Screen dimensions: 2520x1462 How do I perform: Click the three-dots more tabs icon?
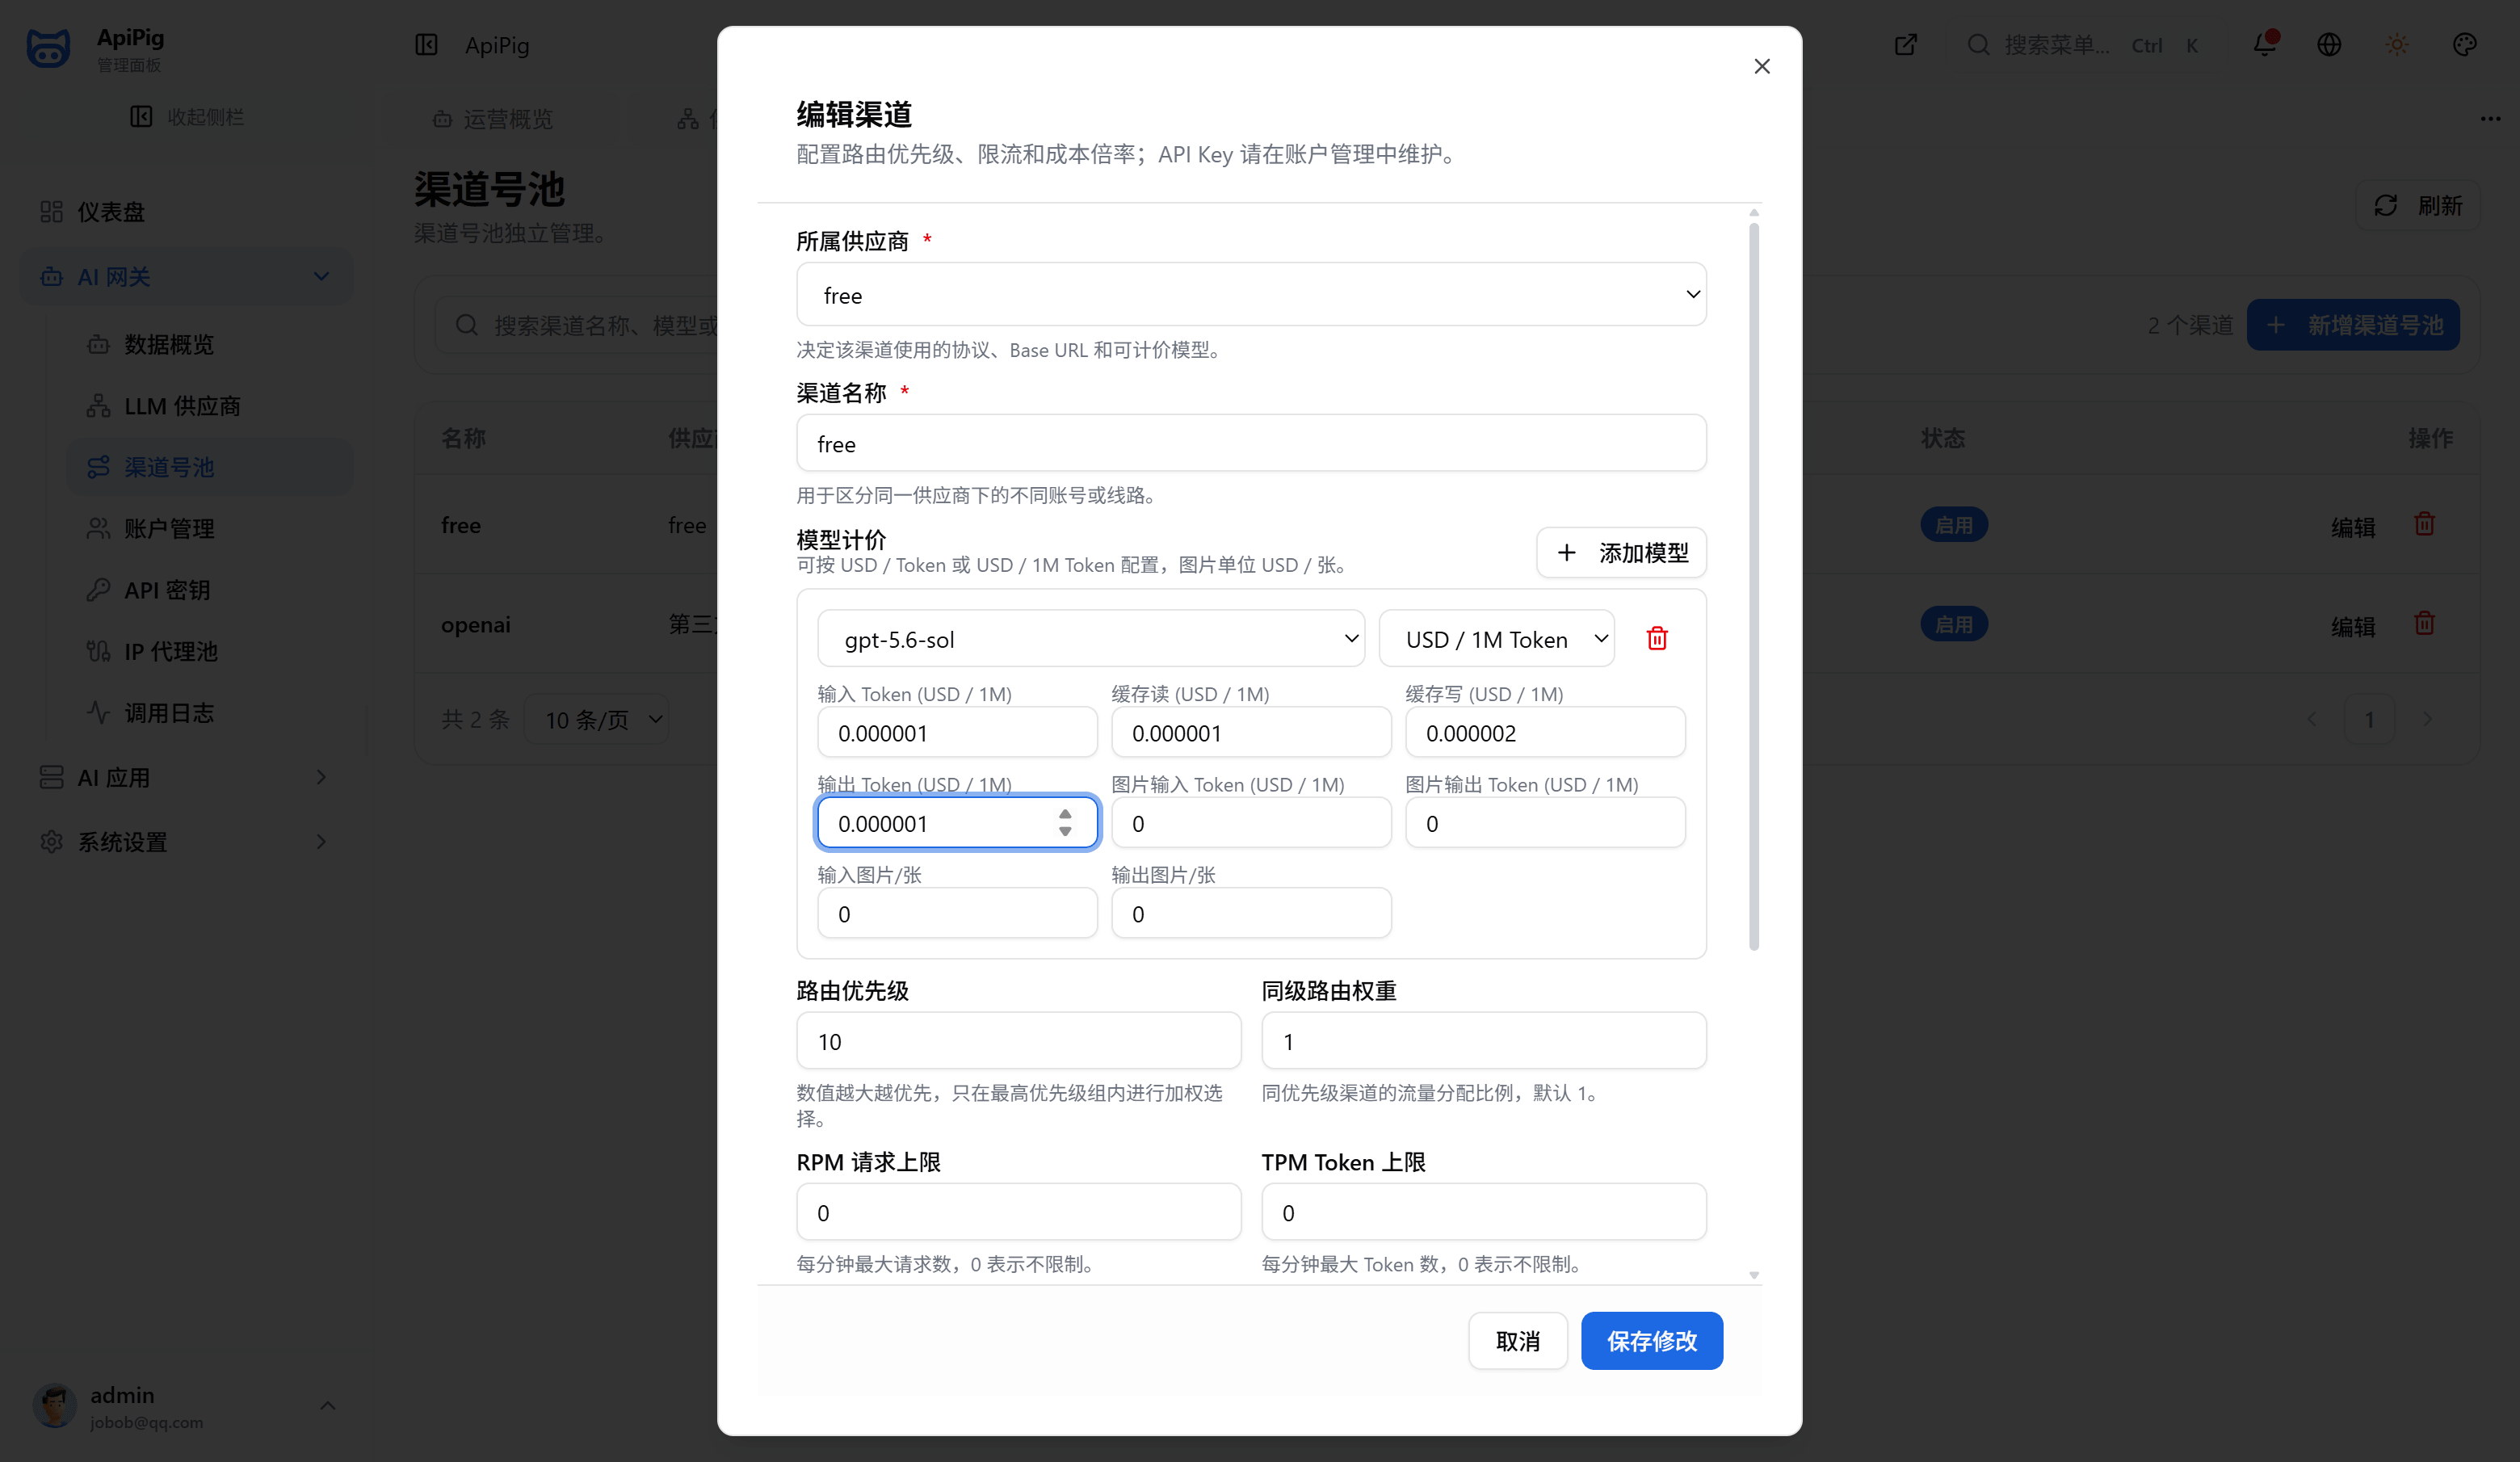2490,119
